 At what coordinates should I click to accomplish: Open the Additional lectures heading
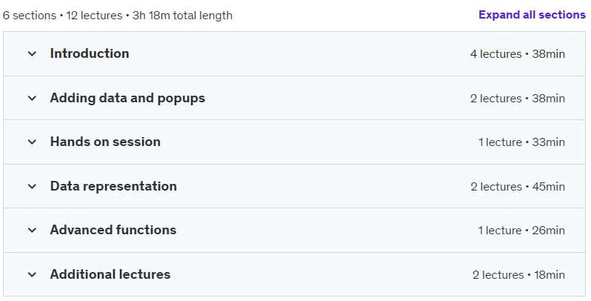[x=110, y=274]
